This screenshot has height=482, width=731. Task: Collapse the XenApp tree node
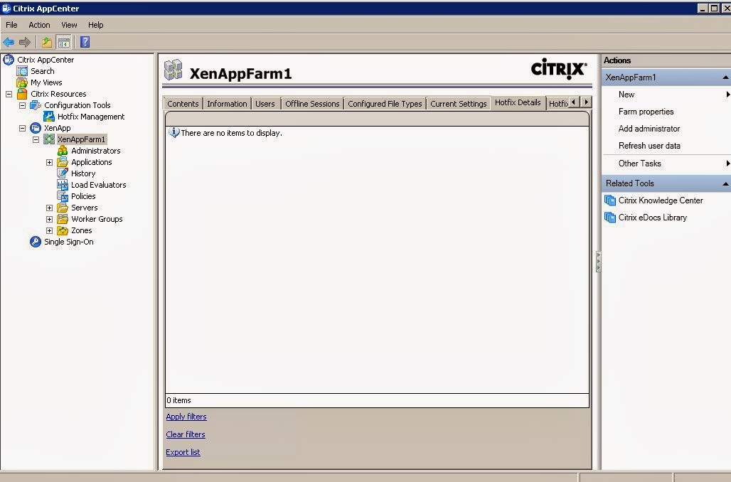(22, 128)
